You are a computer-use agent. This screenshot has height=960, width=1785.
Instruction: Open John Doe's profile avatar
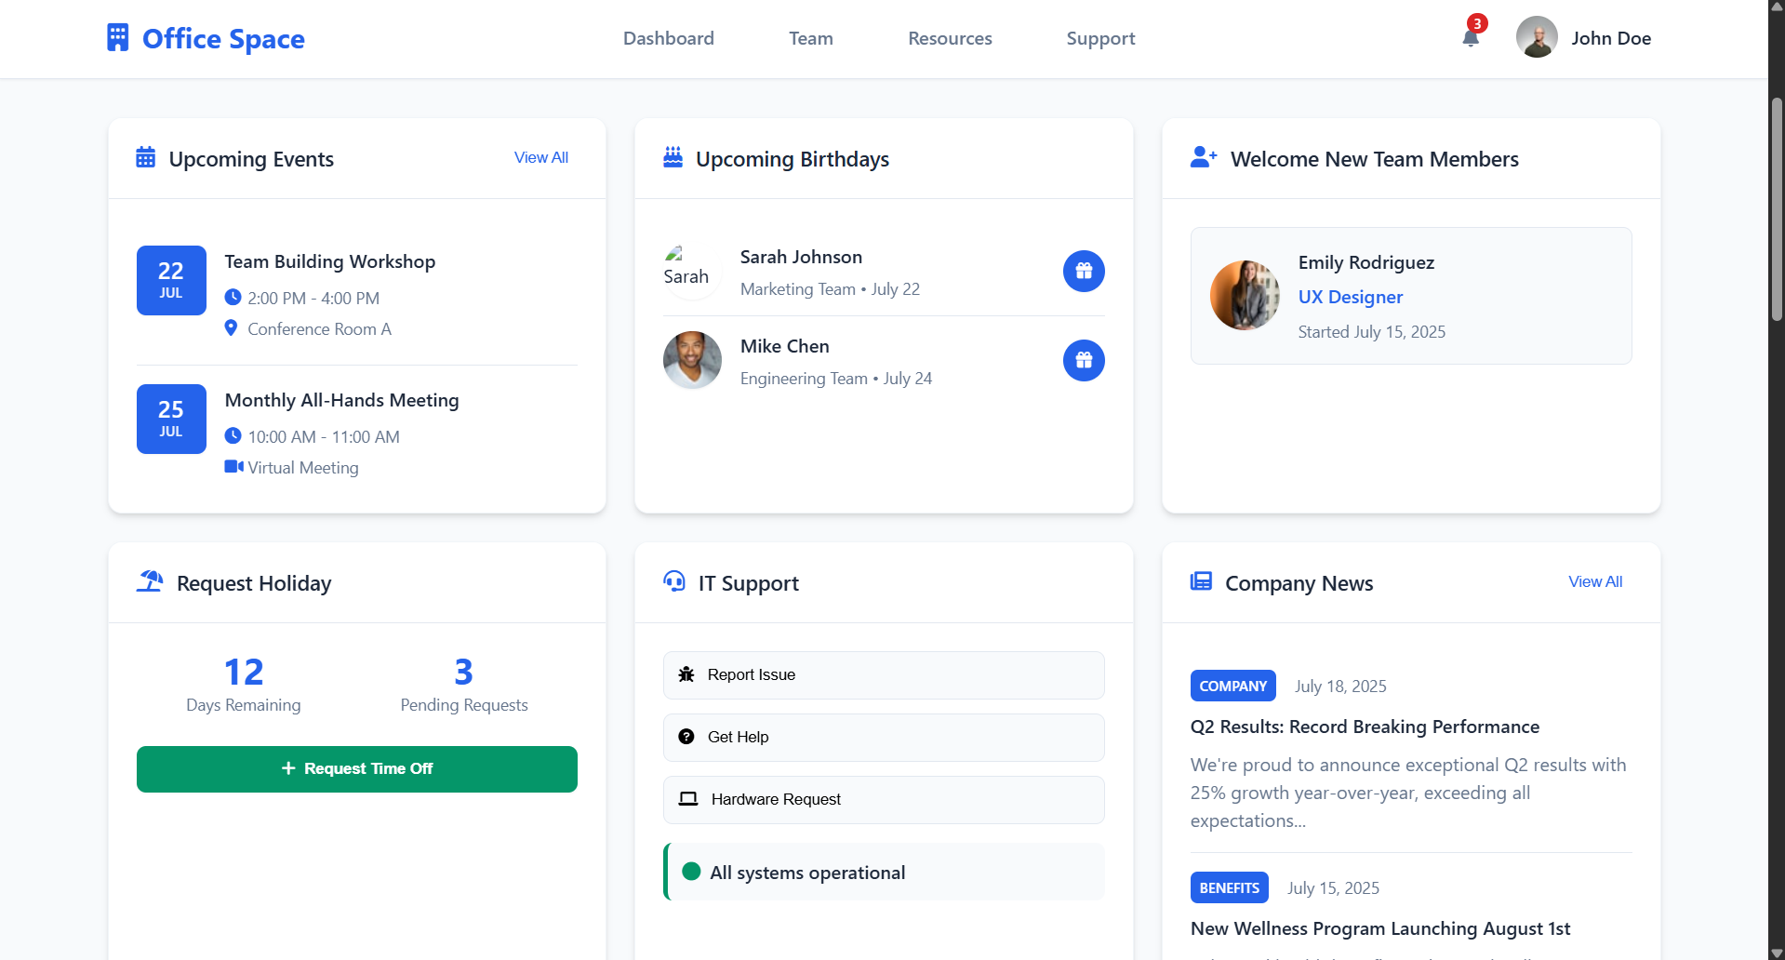coord(1537,38)
